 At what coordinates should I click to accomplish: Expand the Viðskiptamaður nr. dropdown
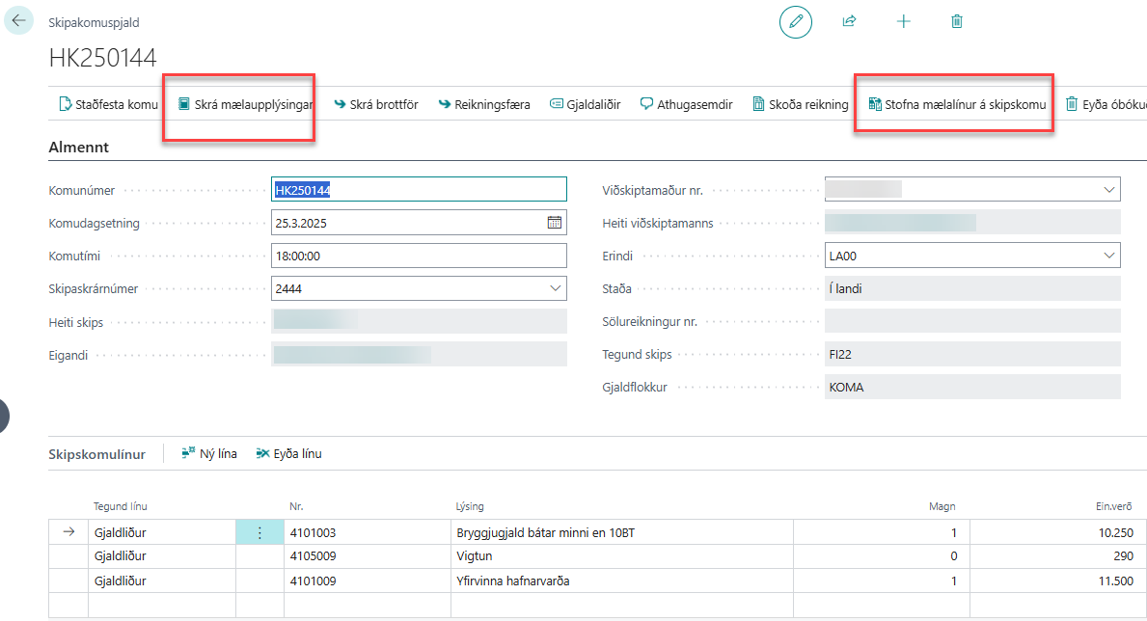(1108, 190)
